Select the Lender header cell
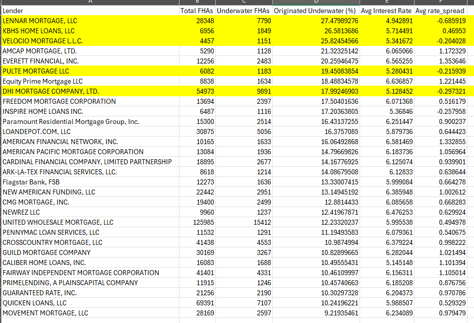 tap(90, 11)
